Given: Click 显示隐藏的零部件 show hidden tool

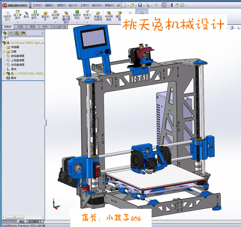Looking at the screenshot, I should point(66,18).
